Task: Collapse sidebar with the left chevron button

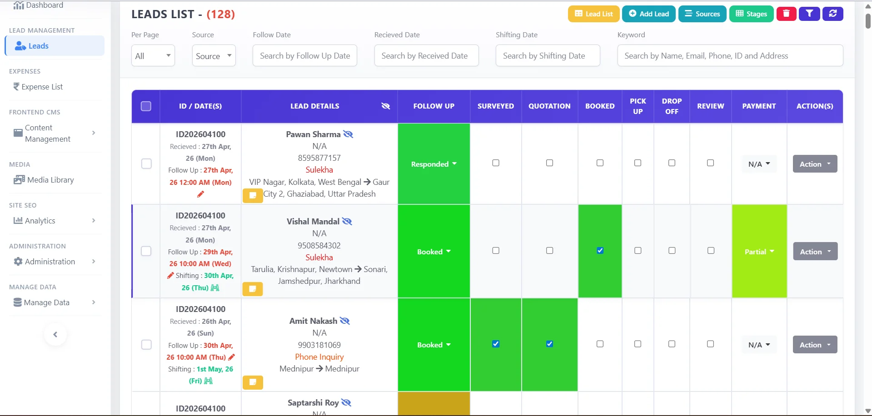Action: 55,335
